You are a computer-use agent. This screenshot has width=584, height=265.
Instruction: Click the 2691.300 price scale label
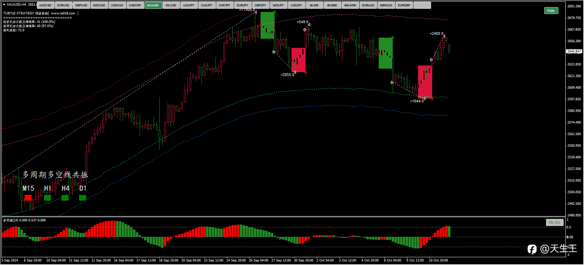574,6
